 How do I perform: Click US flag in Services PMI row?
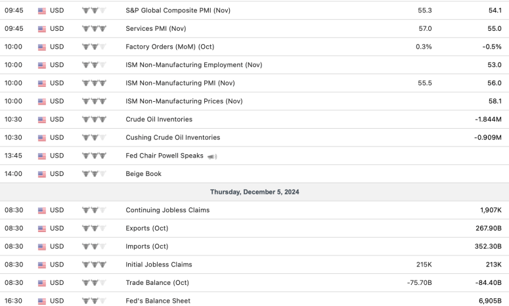tap(42, 29)
